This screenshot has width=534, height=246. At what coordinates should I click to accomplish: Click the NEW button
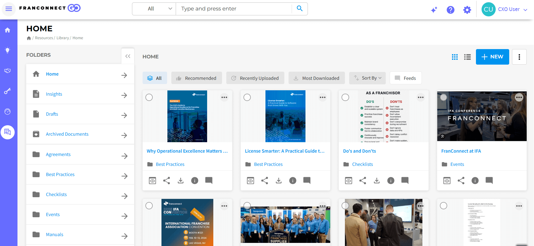(492, 57)
